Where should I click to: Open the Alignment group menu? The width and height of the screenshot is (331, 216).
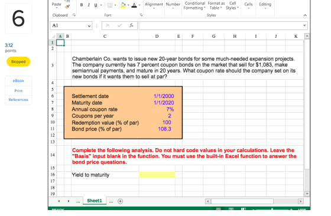[154, 5]
